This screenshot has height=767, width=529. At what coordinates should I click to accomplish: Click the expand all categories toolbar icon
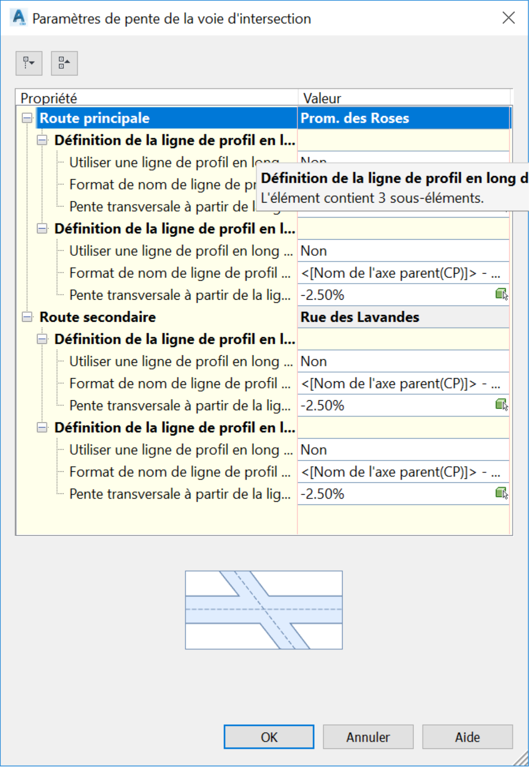point(29,63)
